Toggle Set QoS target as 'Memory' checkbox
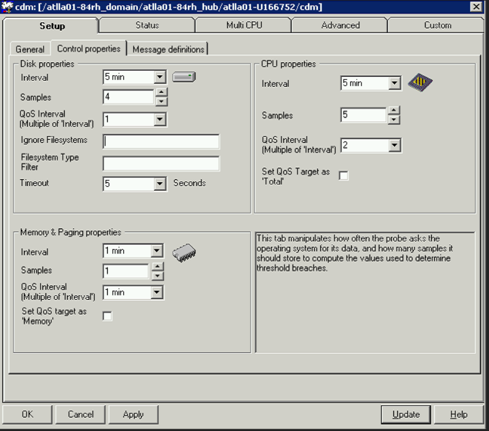The height and width of the screenshot is (431, 489). click(x=107, y=316)
